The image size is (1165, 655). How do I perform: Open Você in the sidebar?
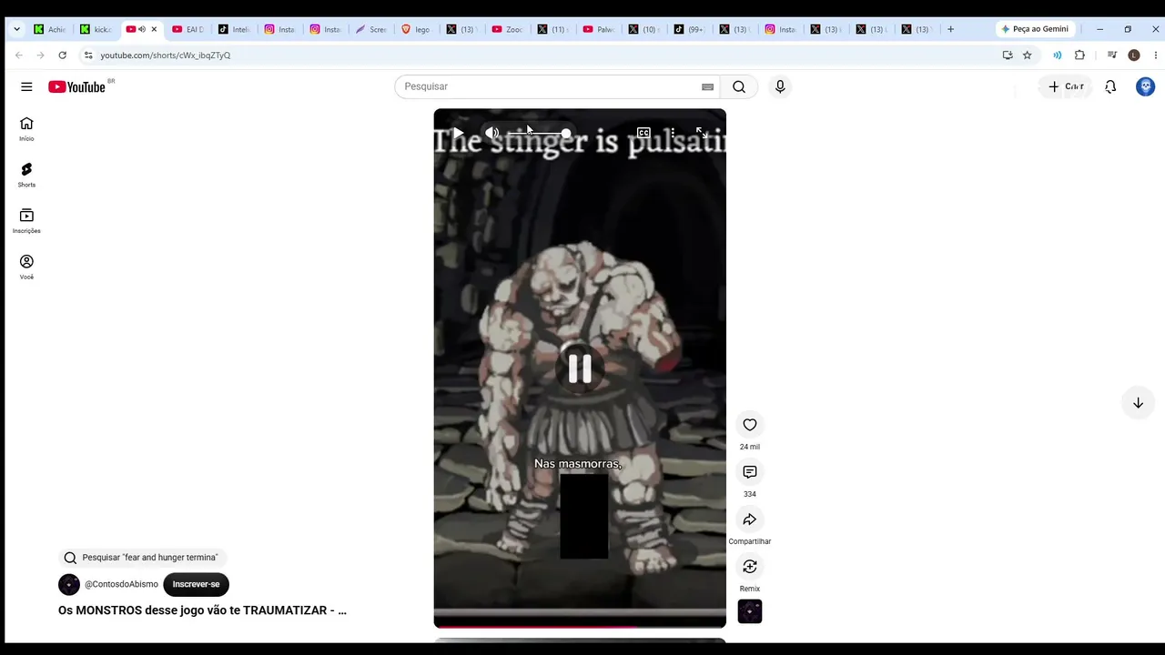click(26, 267)
